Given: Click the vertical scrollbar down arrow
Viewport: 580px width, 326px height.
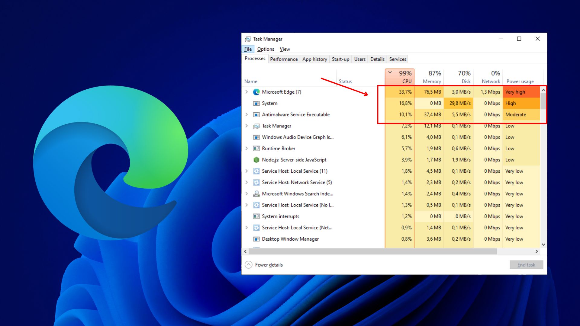Looking at the screenshot, I should 543,245.
